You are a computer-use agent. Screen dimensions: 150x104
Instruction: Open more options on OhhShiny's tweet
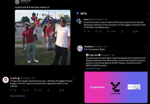(146, 47)
